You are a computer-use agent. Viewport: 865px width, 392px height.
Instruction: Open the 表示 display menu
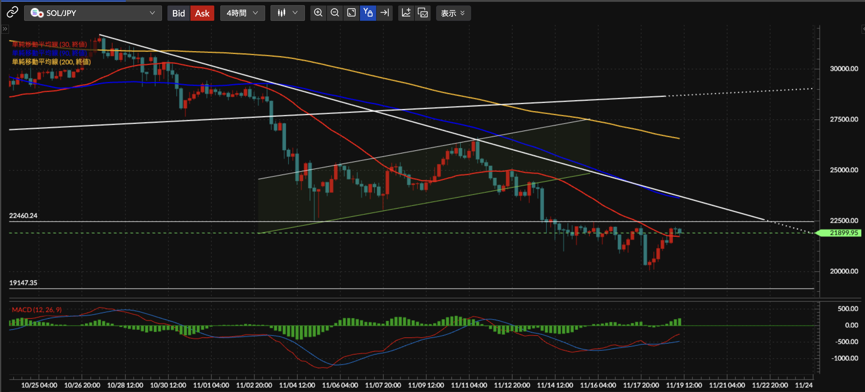453,13
